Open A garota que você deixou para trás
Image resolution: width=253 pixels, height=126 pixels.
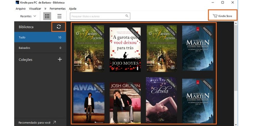coord(125,50)
